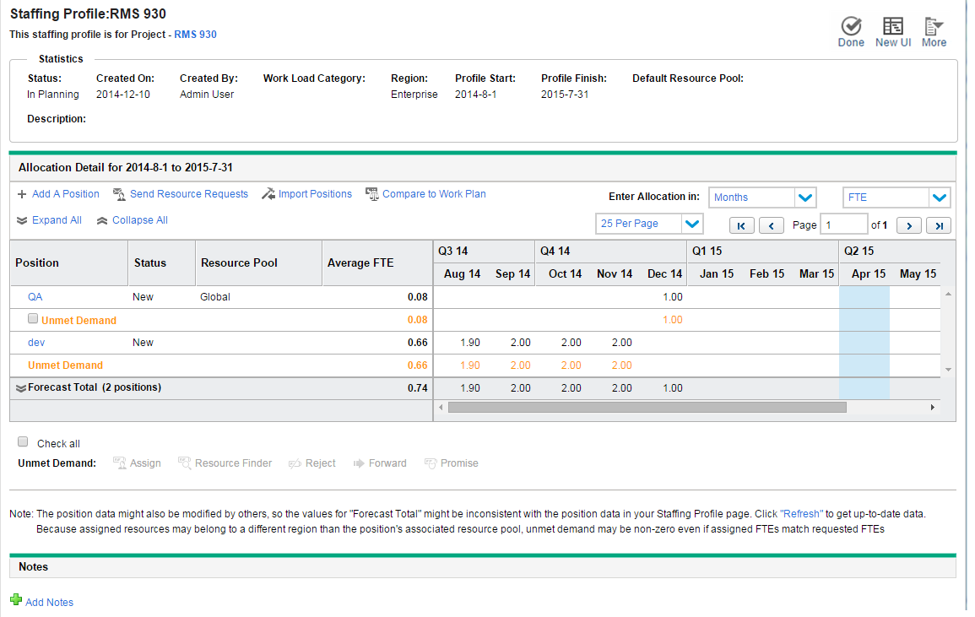Click the Done checkmark icon
975x617 pixels.
click(851, 26)
